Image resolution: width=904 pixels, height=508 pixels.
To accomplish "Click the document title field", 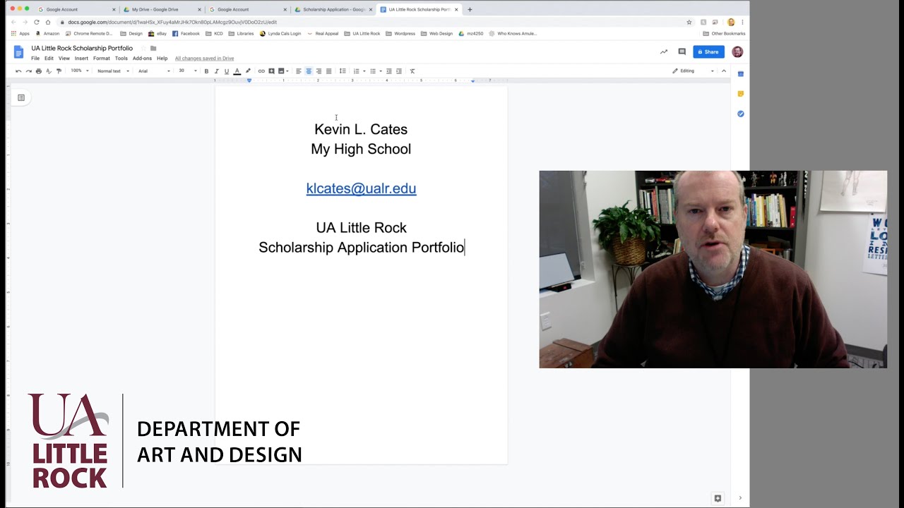I will (x=82, y=49).
